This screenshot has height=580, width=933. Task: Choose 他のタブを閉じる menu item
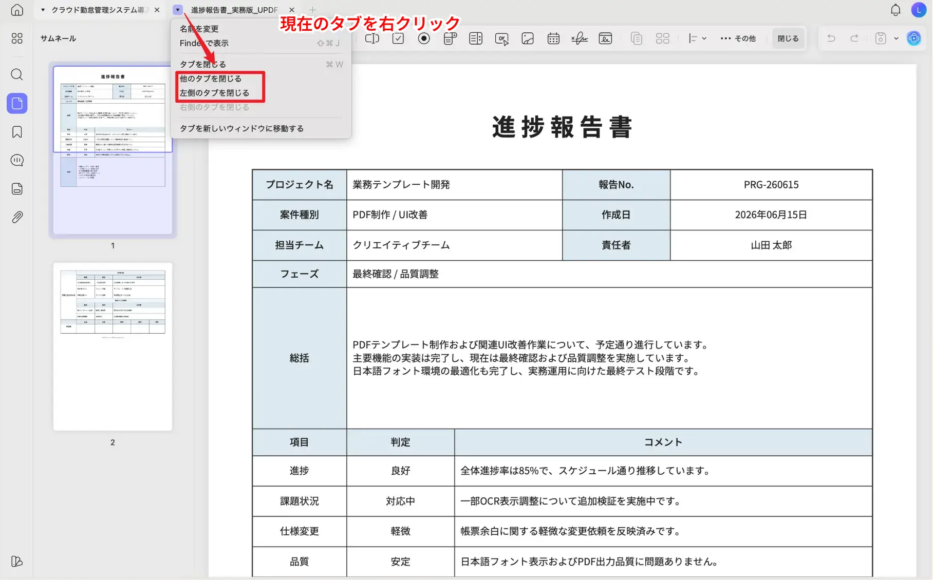coord(261,79)
